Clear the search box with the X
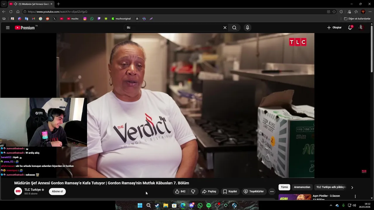This screenshot has width=374, height=210. 225,27
